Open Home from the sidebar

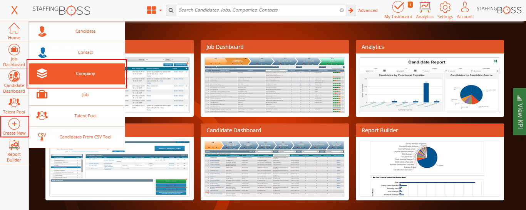pyautogui.click(x=14, y=32)
